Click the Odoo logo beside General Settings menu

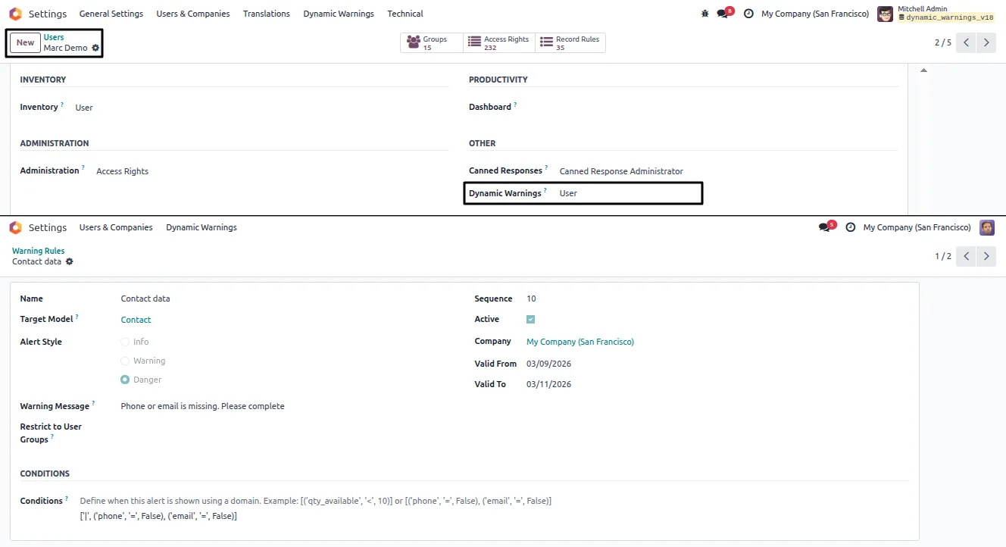point(15,14)
